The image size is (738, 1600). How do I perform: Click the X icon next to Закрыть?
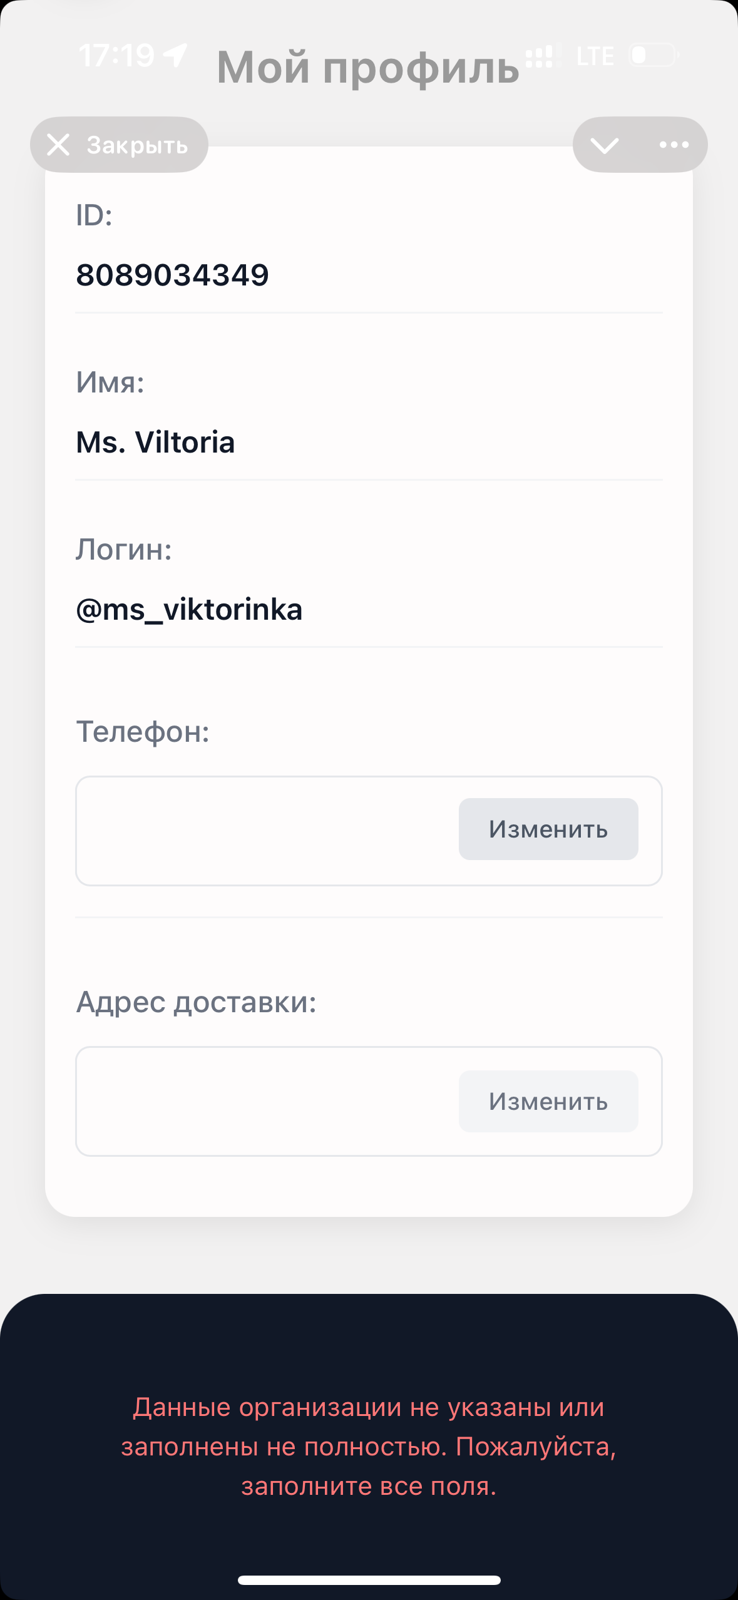coord(58,145)
